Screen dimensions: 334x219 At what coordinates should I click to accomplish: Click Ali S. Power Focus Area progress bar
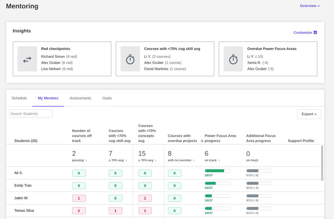coord(217,171)
